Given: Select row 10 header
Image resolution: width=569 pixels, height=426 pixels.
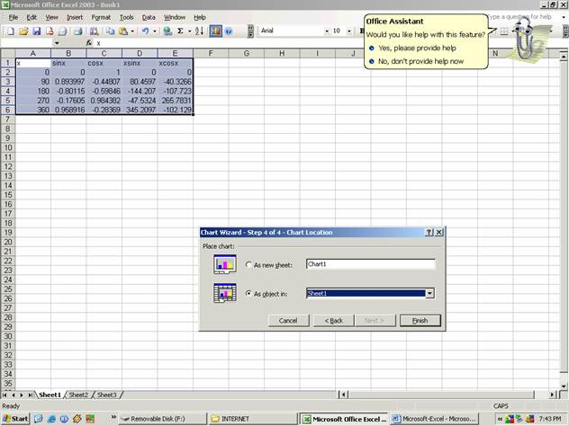Looking at the screenshot, I should [7, 147].
